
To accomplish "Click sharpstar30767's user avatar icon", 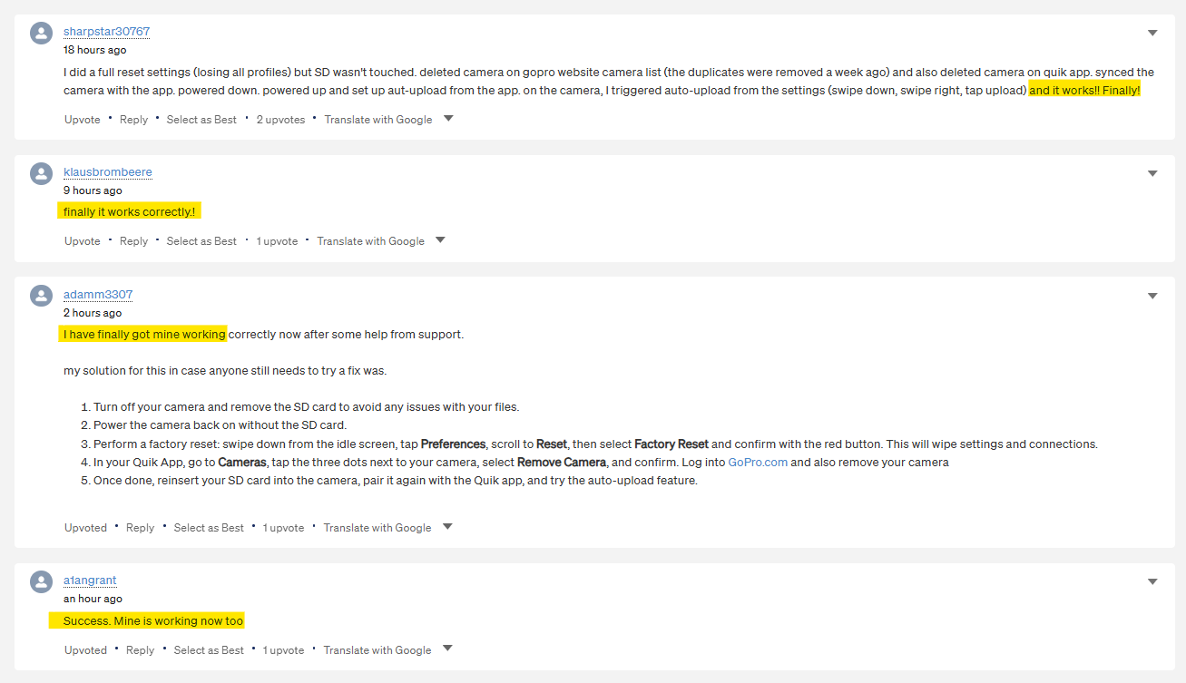I will pyautogui.click(x=41, y=34).
